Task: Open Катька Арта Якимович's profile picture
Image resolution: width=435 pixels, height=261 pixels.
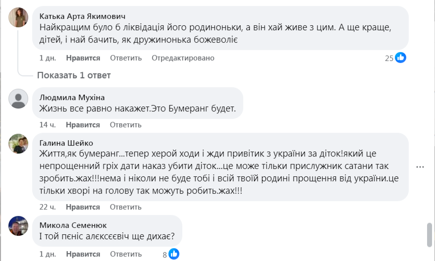Action: 18,17
